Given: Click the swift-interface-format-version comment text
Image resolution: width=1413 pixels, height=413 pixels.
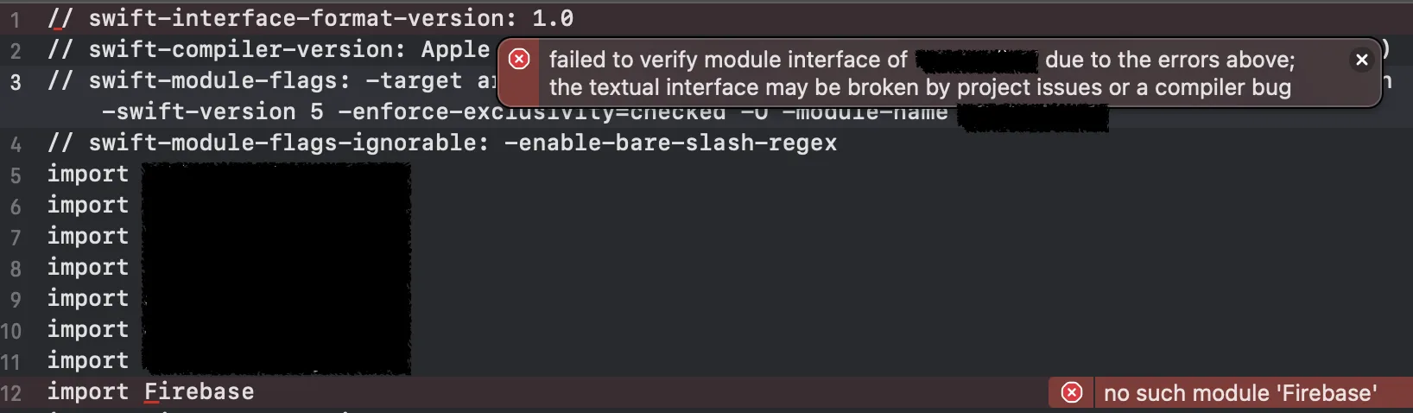Looking at the screenshot, I should point(310,18).
